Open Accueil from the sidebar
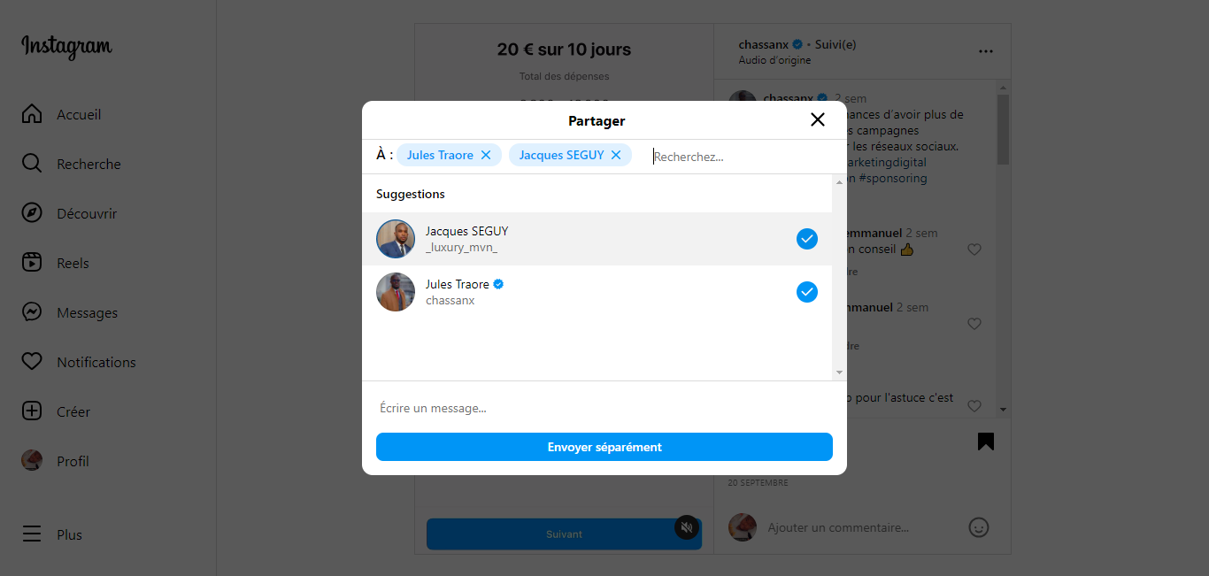 pos(32,114)
